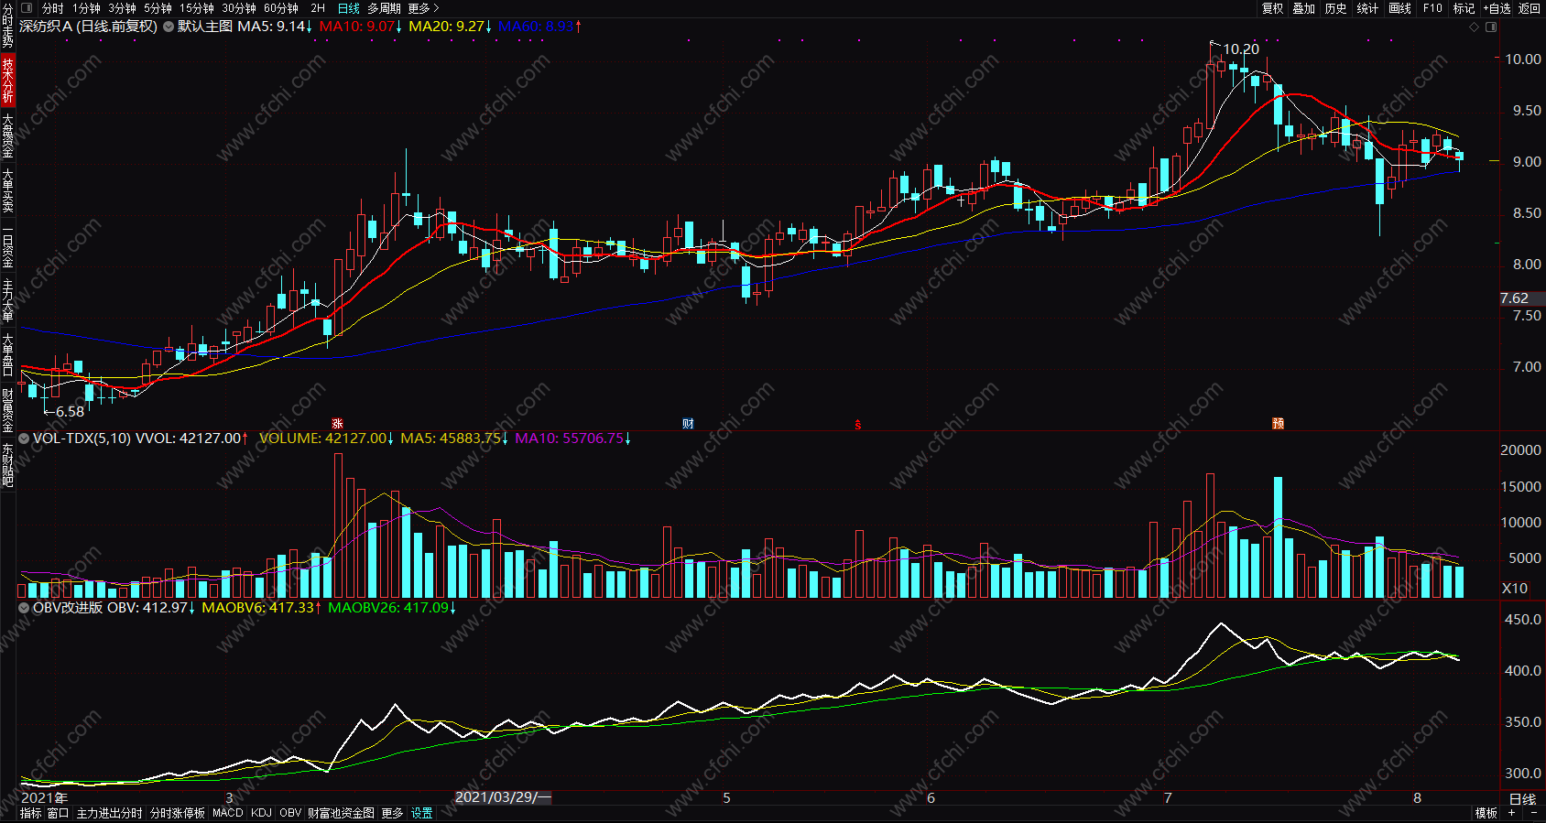1546x823 pixels.
Task: Select the MACD indicator
Action: 228,813
